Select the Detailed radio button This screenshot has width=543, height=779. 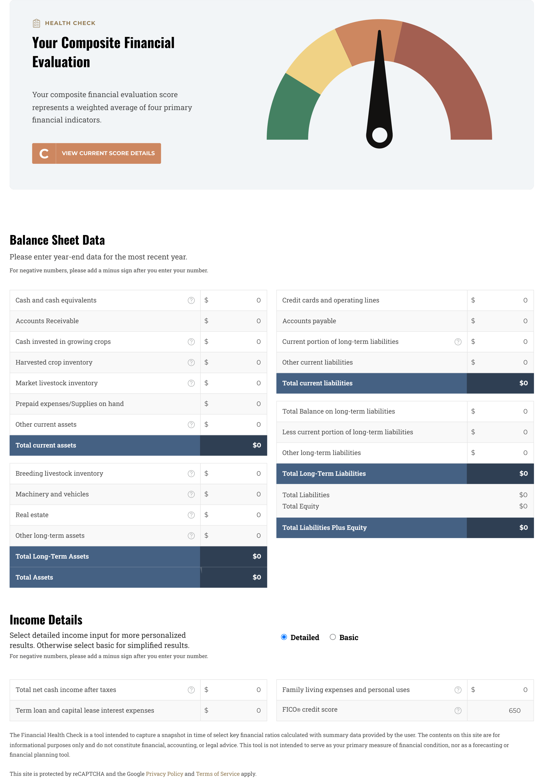click(283, 637)
